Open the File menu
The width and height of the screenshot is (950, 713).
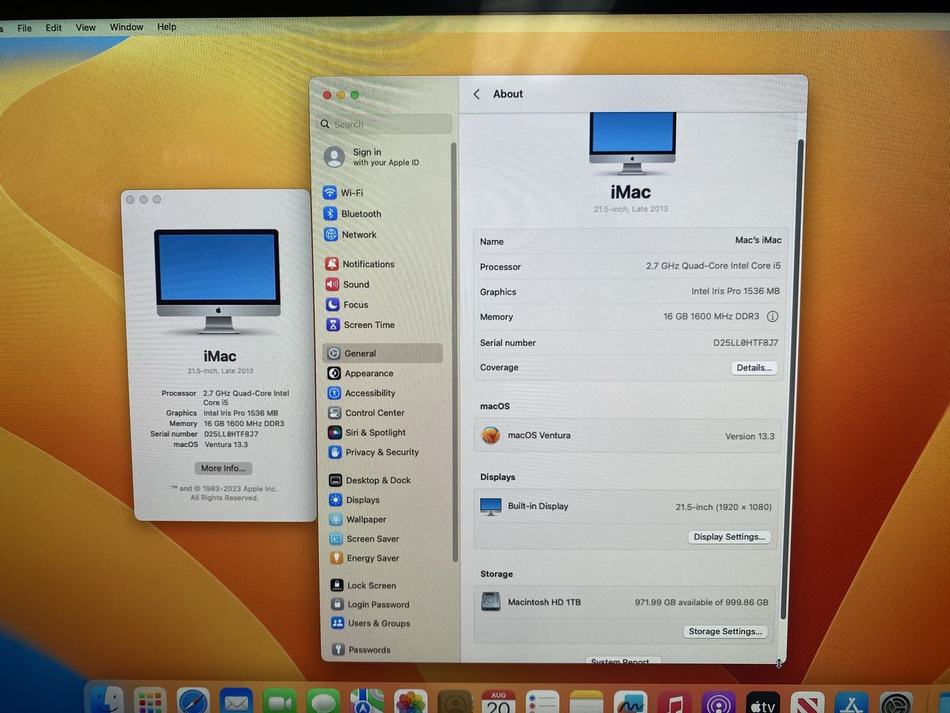tap(24, 27)
